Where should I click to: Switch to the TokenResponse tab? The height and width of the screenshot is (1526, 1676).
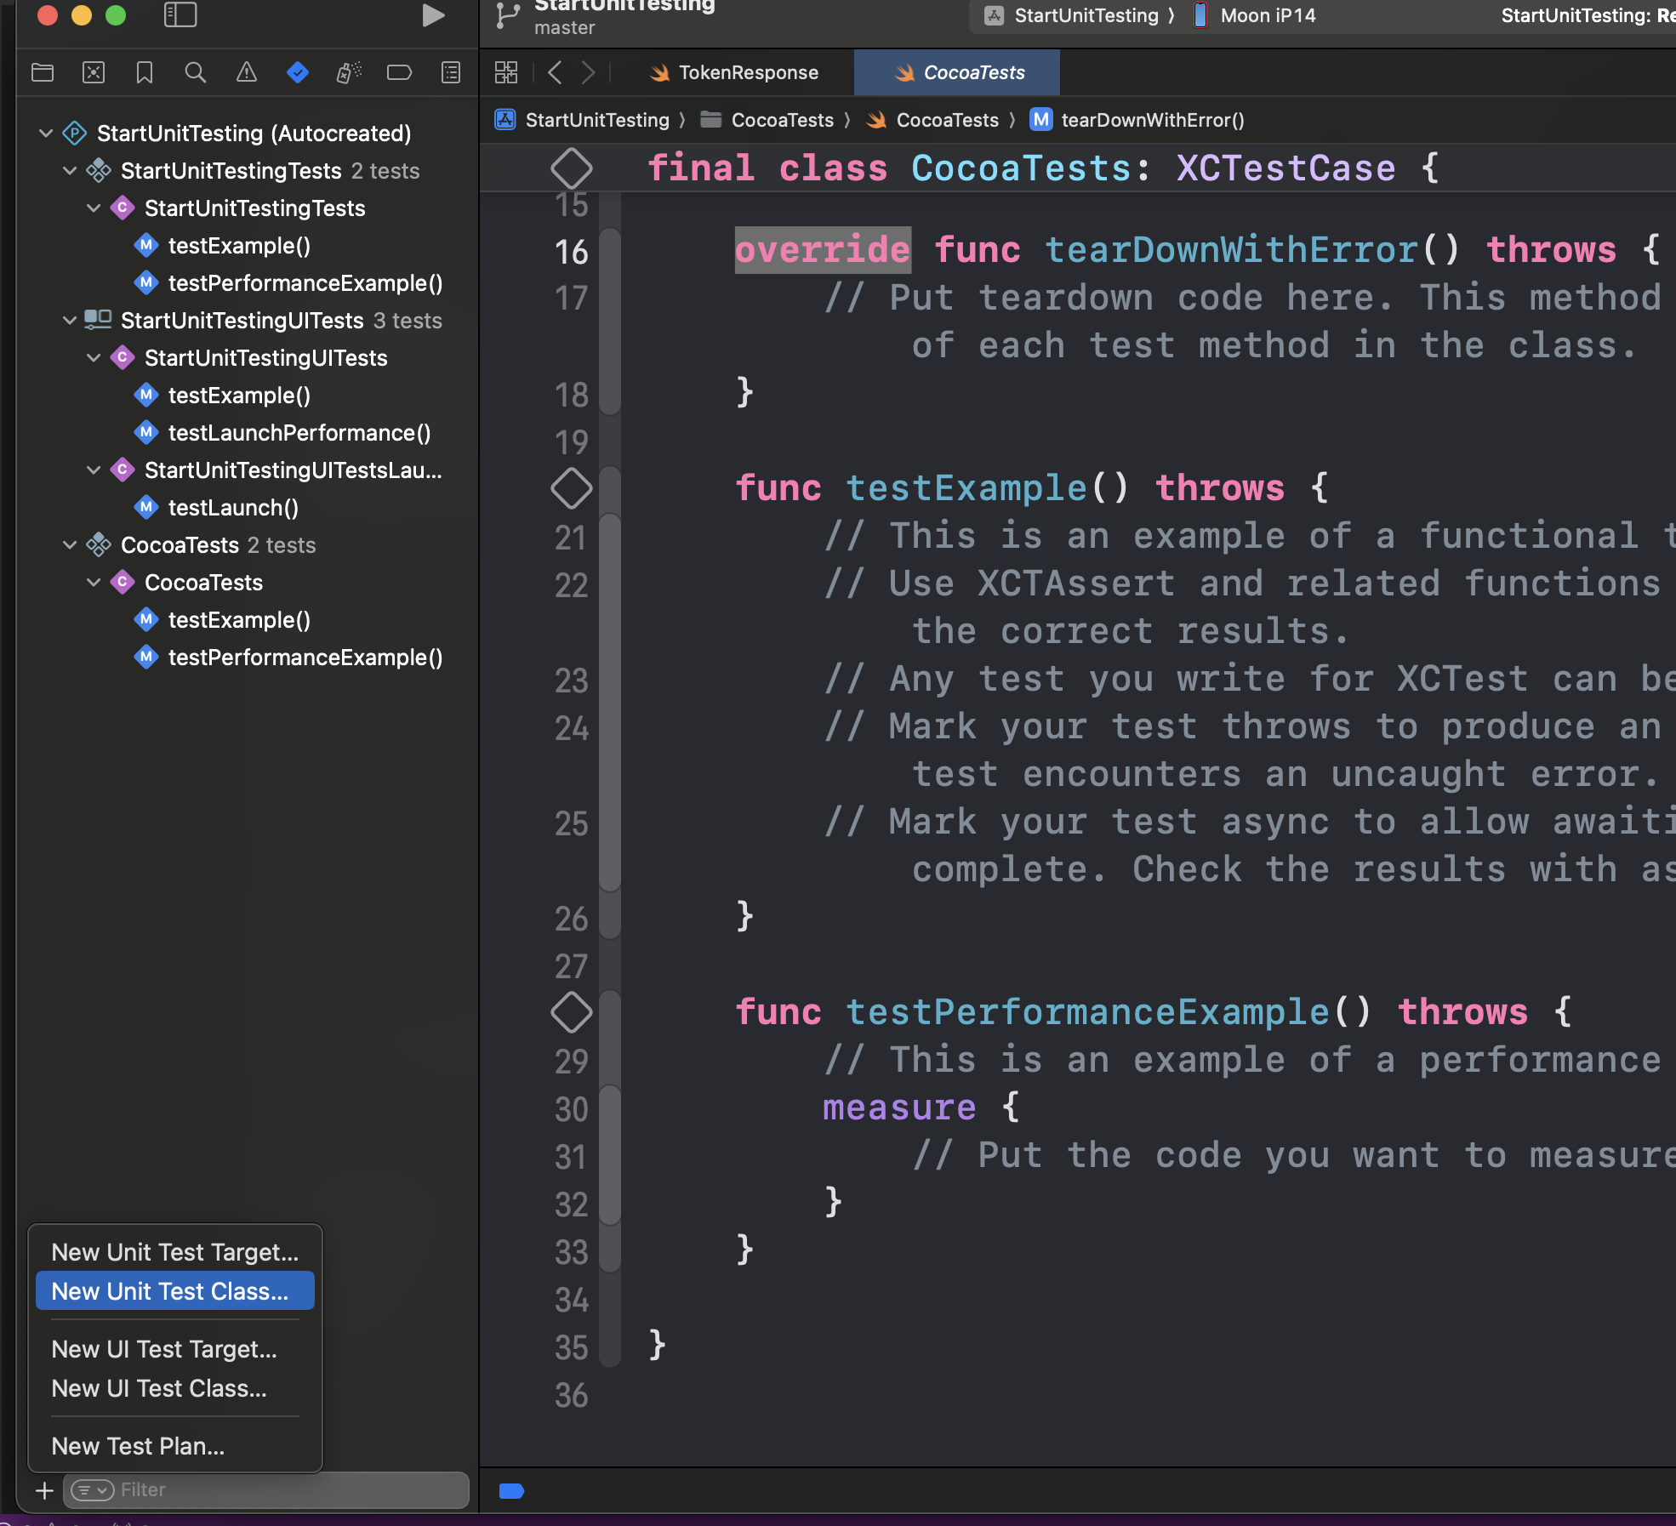point(733,73)
